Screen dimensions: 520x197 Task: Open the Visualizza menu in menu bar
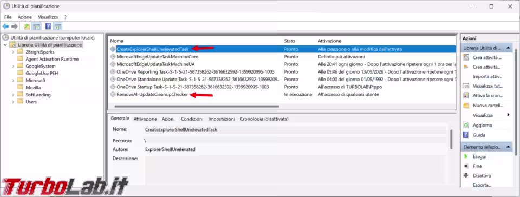(48, 17)
